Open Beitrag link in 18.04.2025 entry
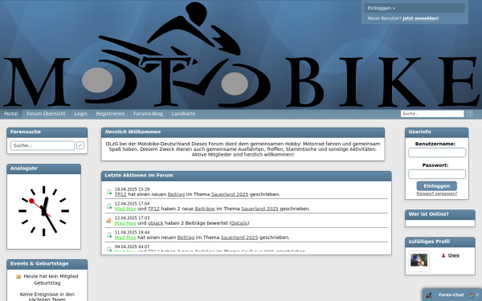The height and width of the screenshot is (301, 482). coord(176,194)
